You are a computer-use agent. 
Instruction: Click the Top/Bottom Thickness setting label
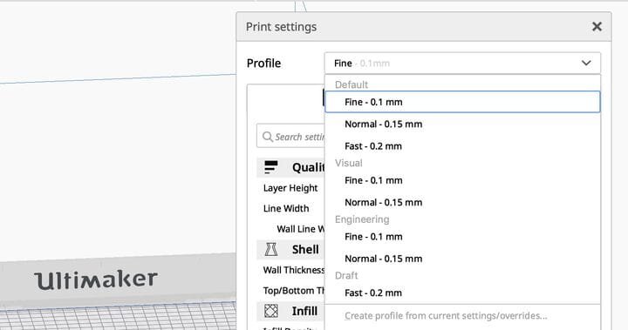click(294, 291)
